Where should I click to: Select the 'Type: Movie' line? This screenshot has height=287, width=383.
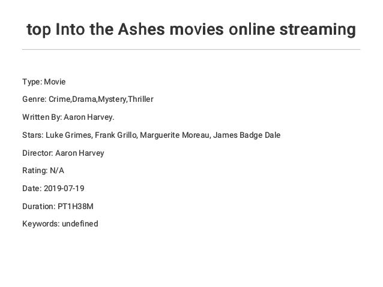[x=44, y=81]
